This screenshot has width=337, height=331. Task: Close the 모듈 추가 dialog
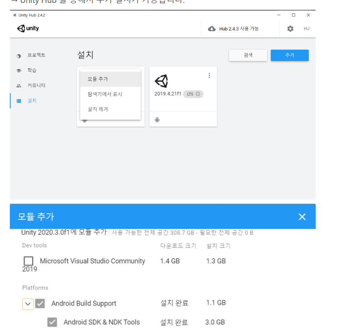tap(302, 217)
